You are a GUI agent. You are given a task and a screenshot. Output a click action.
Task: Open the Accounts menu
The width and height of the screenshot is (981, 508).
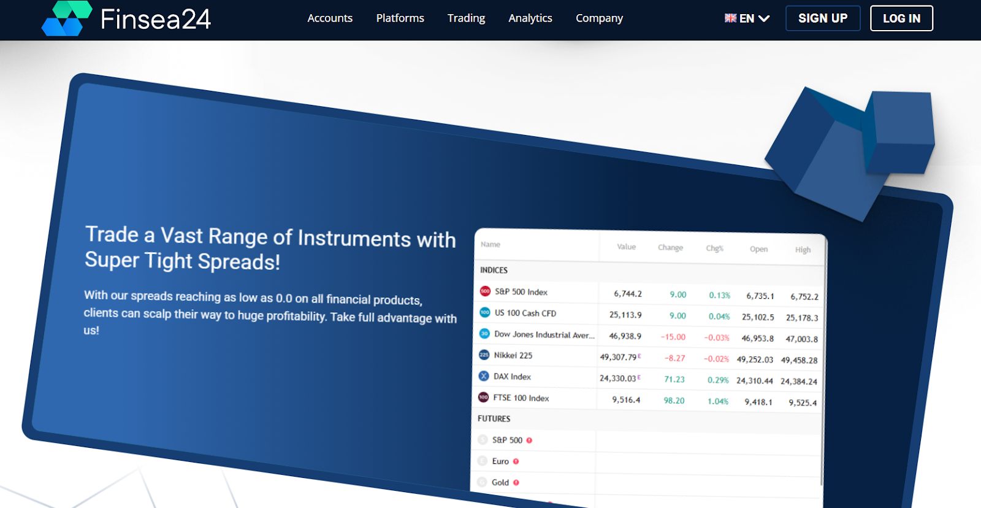330,18
